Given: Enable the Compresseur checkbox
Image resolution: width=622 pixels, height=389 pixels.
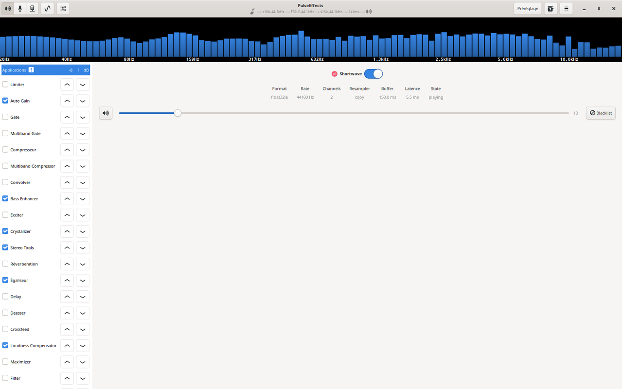Looking at the screenshot, I should click(x=5, y=150).
